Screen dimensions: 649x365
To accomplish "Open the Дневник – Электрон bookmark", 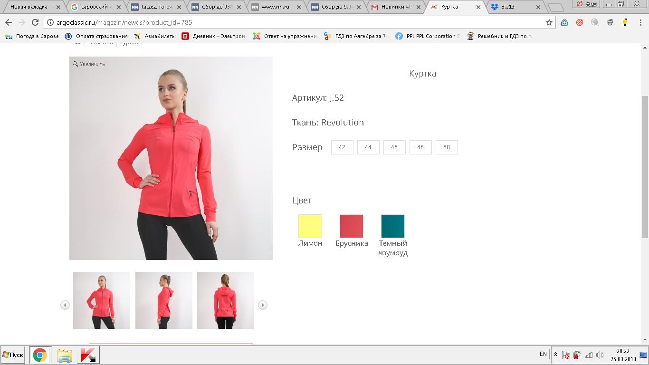I will (214, 36).
